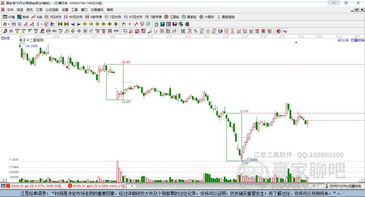Toggle the rainbow color chart icon

pos(53,24)
